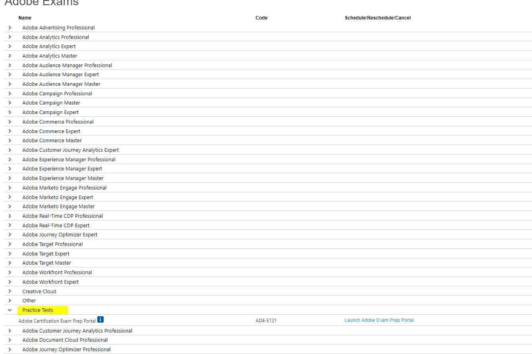Image resolution: width=532 pixels, height=354 pixels.
Task: Expand Adobe Target Master chevron
Action: tap(10, 263)
